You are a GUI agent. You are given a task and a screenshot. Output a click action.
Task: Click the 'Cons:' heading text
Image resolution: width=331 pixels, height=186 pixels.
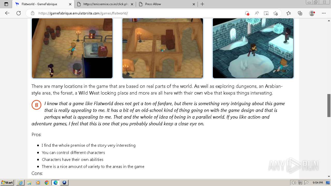(37, 173)
